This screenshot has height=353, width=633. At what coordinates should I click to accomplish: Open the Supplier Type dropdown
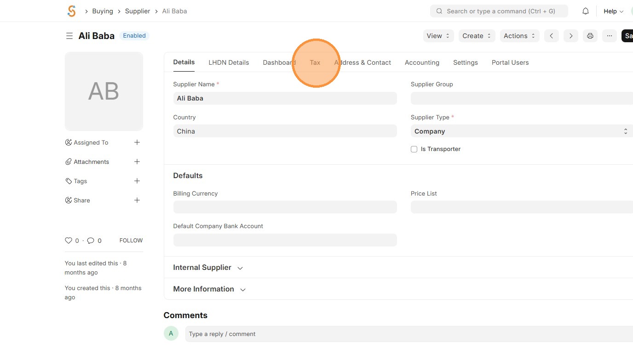[x=521, y=131]
